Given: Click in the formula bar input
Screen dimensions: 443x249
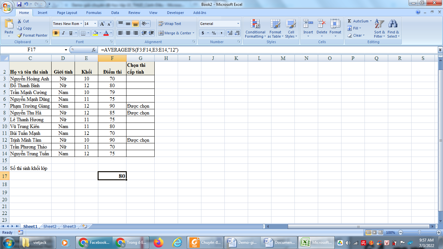Looking at the screenshot, I should tap(269, 50).
